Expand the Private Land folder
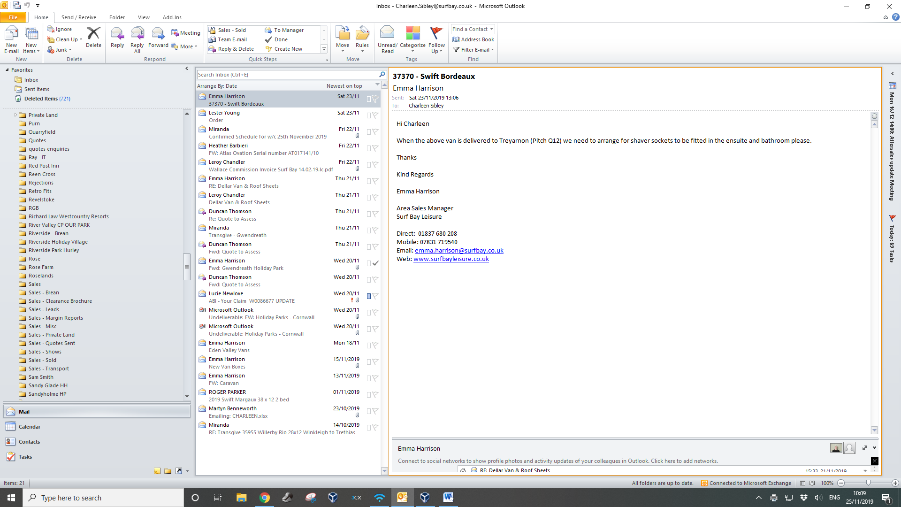The width and height of the screenshot is (901, 507). 15,115
